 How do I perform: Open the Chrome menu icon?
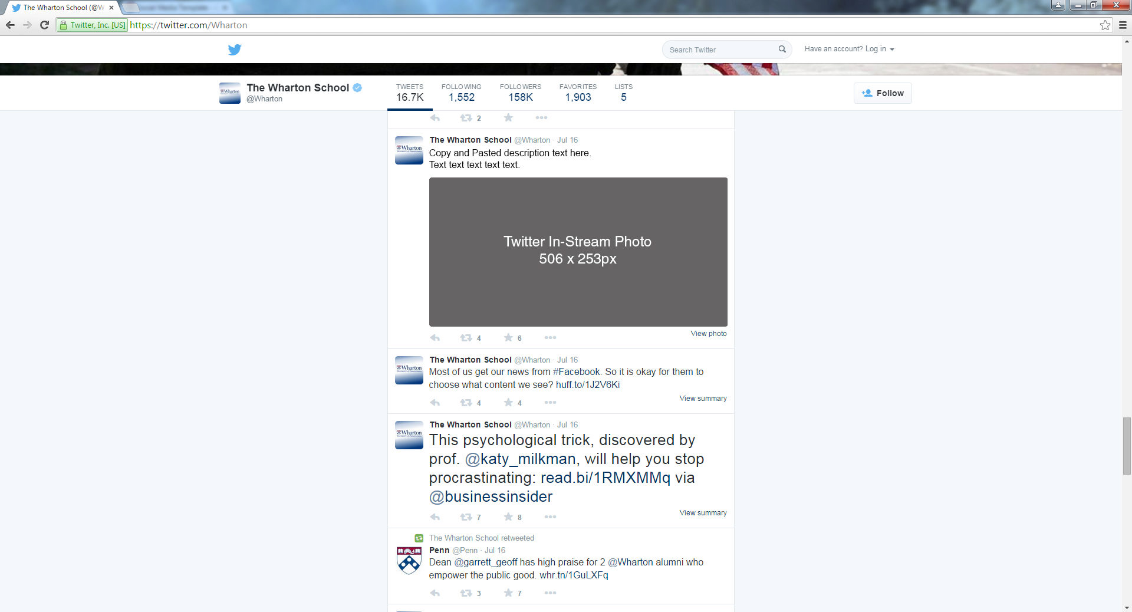(1123, 25)
